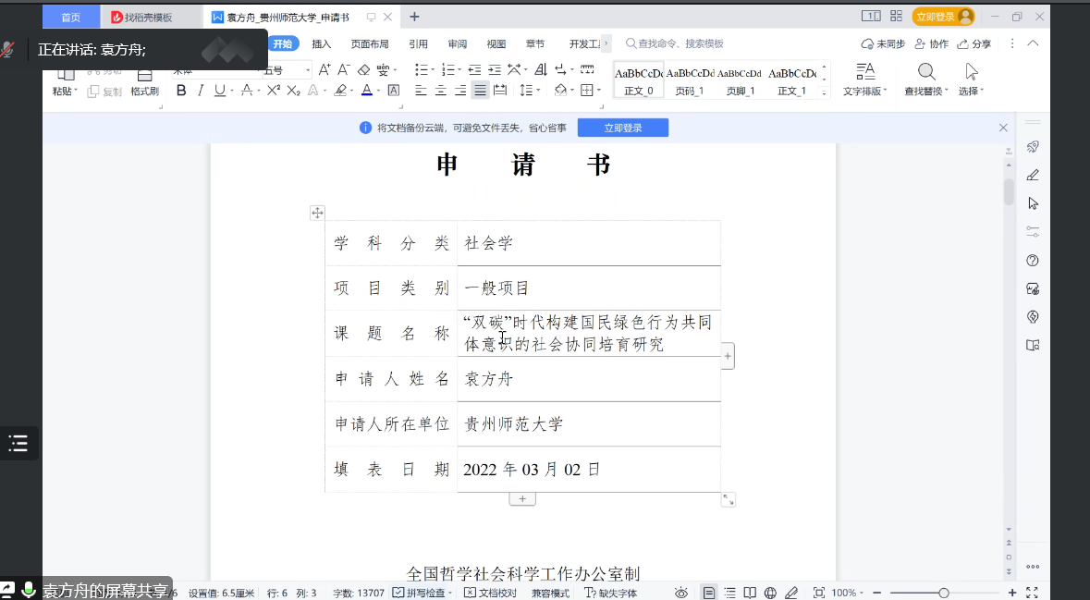Open the numbered list dropdown
This screenshot has width=1090, height=600.
[x=459, y=70]
